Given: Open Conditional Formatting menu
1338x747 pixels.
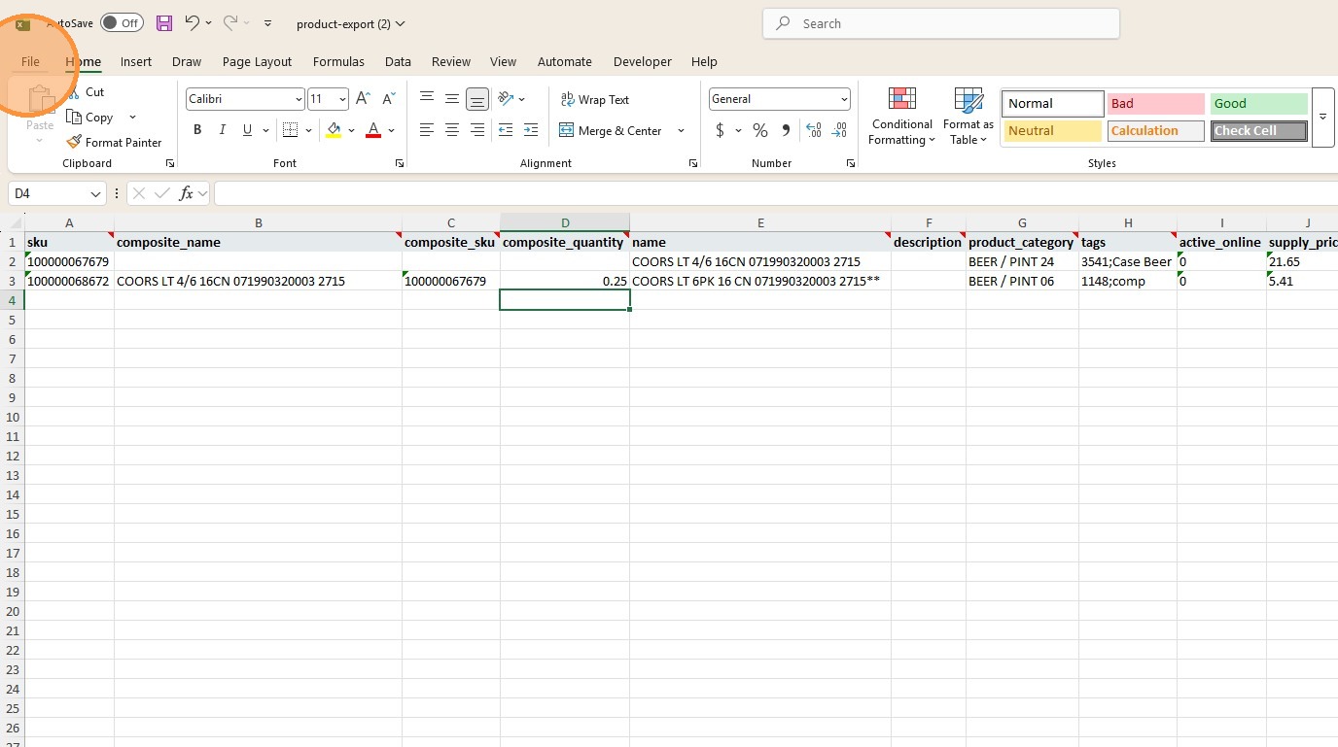Looking at the screenshot, I should point(902,117).
